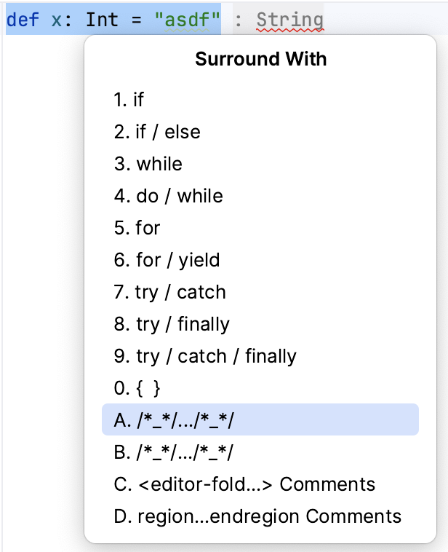Click the "Int" type annotation

[103, 20]
